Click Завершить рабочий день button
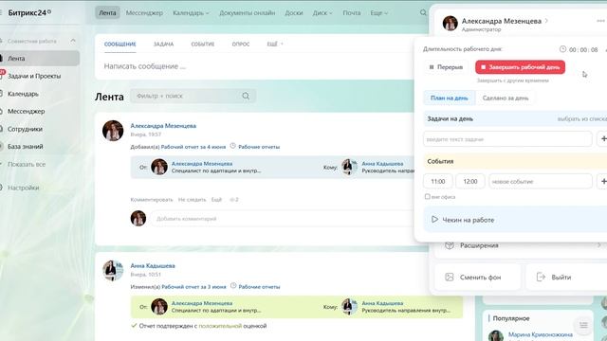The image size is (607, 341). 521,67
